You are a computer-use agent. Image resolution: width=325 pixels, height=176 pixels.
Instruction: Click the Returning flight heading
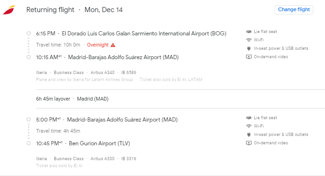coord(50,10)
